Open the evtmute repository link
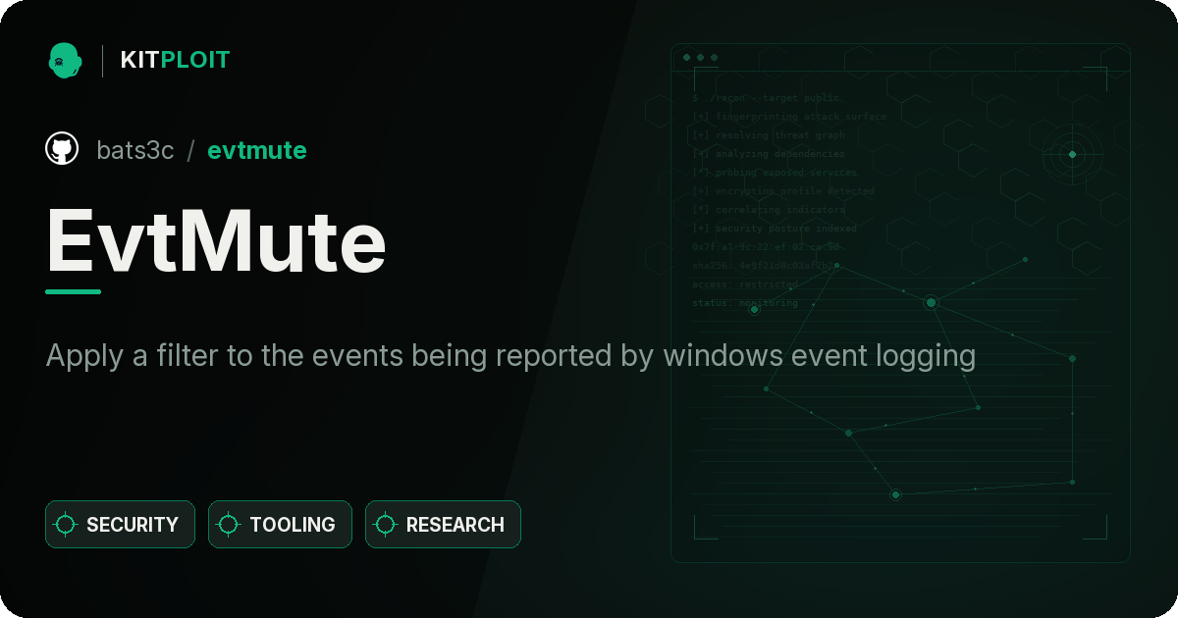The width and height of the screenshot is (1178, 618). [x=257, y=150]
